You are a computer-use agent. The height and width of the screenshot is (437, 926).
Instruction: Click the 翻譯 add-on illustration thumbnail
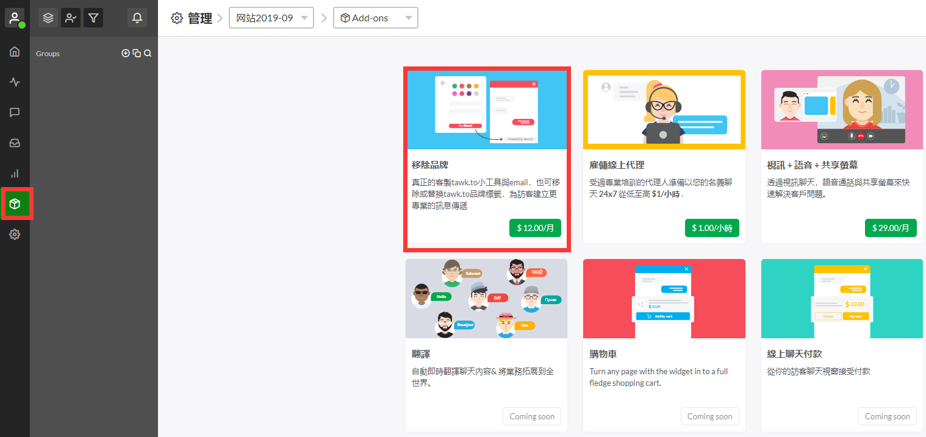(x=486, y=299)
